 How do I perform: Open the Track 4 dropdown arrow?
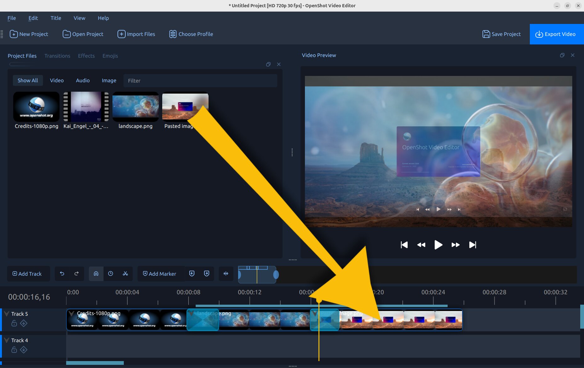[x=7, y=340]
